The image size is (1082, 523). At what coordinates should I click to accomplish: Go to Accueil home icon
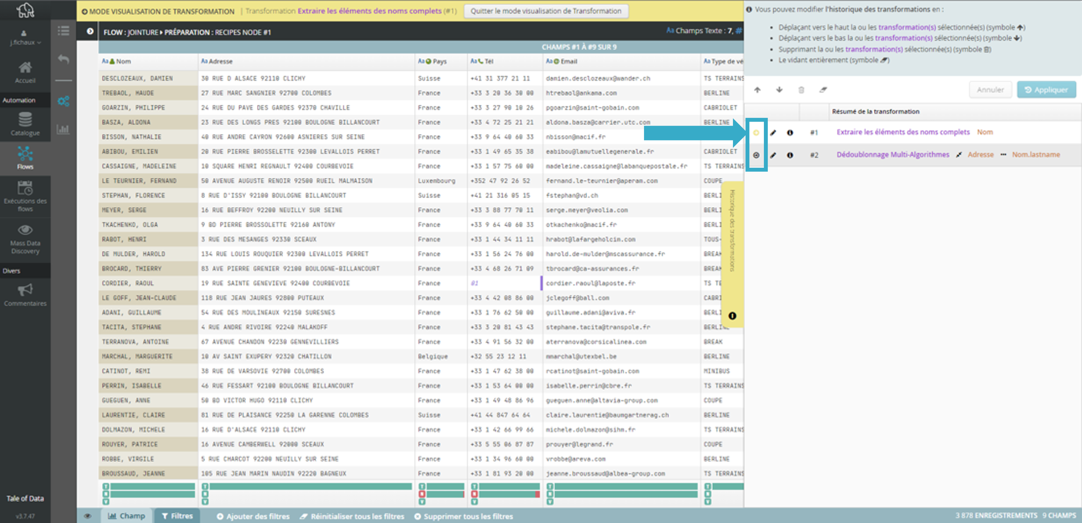[25, 72]
